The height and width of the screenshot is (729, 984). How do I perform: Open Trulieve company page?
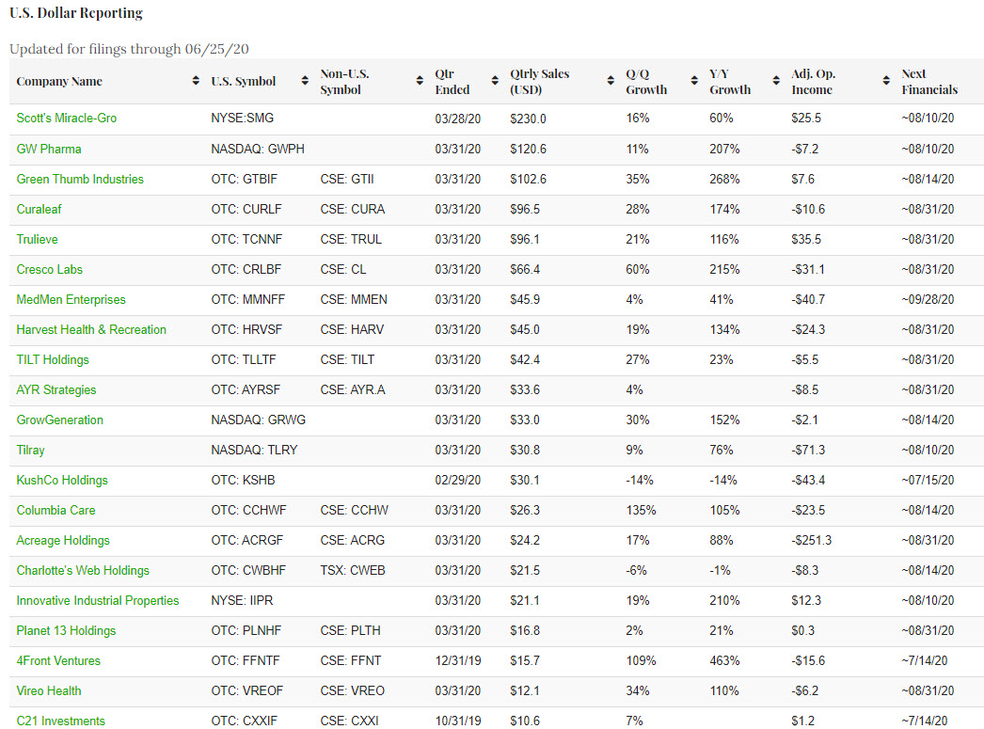click(37, 239)
